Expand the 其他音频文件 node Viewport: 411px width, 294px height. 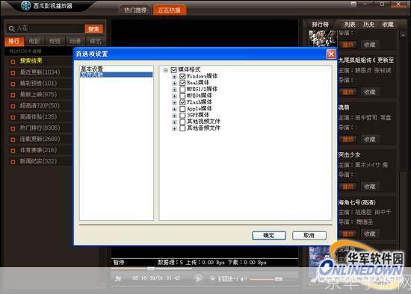pyautogui.click(x=174, y=128)
